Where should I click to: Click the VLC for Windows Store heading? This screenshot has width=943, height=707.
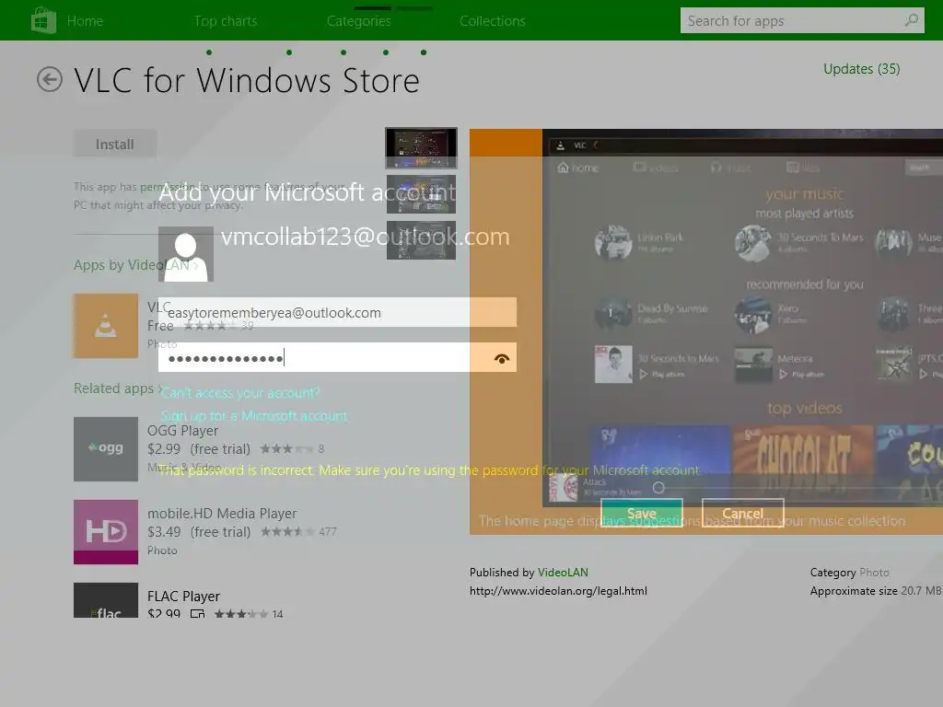tap(247, 80)
